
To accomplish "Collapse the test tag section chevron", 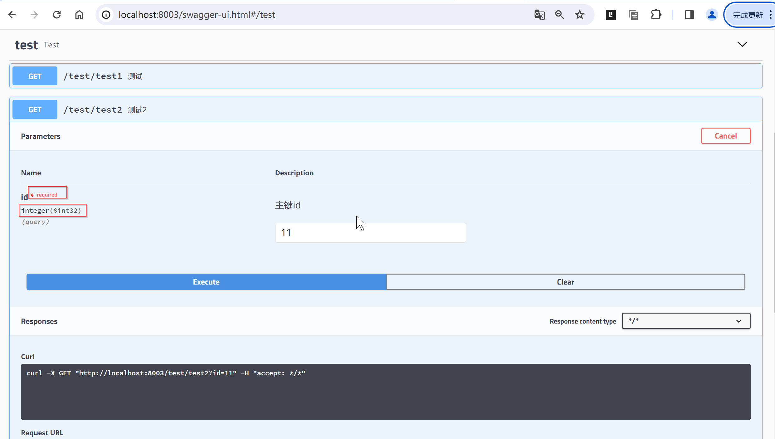I will click(742, 44).
